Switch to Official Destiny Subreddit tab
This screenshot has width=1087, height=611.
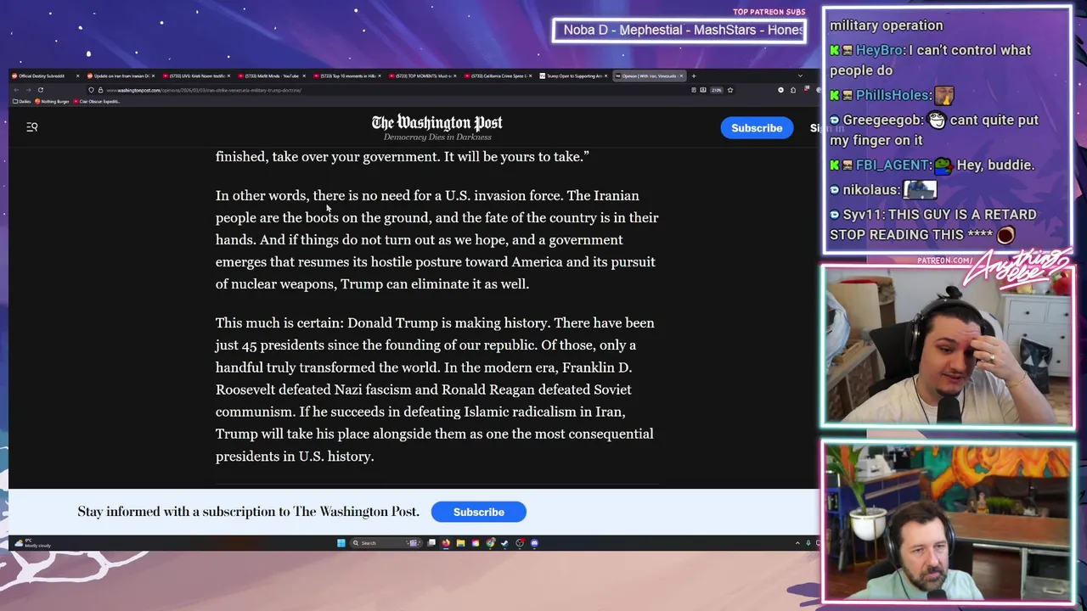coord(47,76)
